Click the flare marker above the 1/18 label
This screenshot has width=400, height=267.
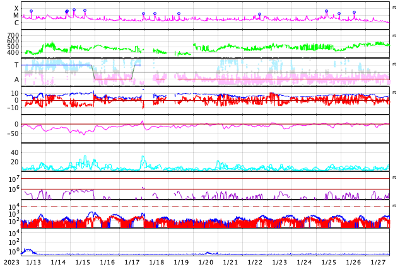pos(155,14)
